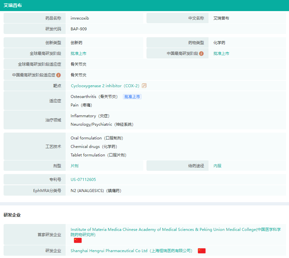
Task: Click the 片剂 dosage form link
Action: (75, 166)
